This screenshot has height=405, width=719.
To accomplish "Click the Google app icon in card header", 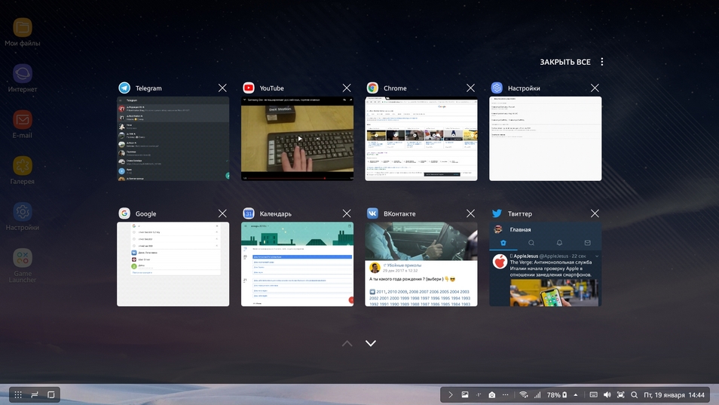I will (x=124, y=213).
